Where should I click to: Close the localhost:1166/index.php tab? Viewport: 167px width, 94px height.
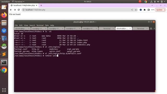tap(37, 5)
